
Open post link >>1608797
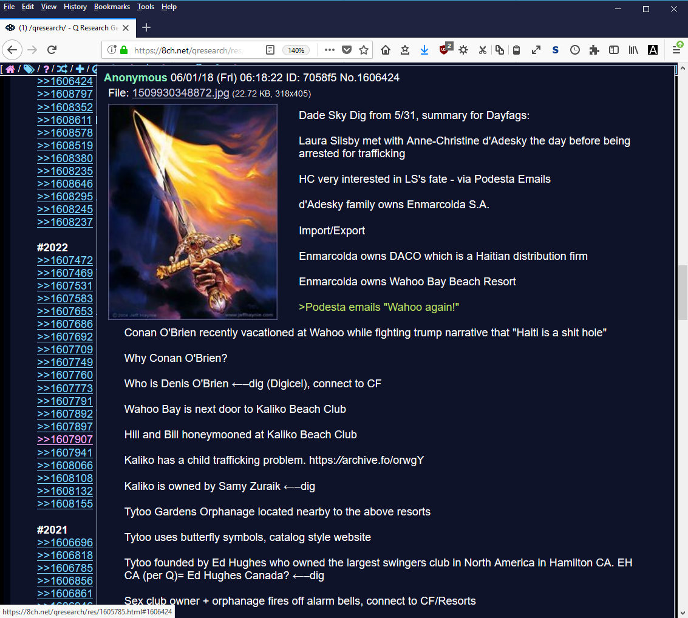65,94
